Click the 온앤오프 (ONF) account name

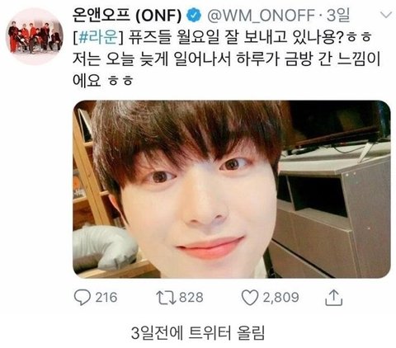(x=127, y=16)
